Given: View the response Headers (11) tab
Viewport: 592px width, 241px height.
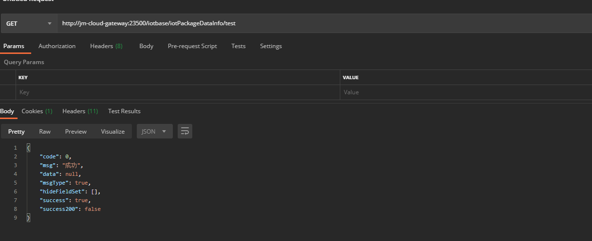Looking at the screenshot, I should [80, 111].
